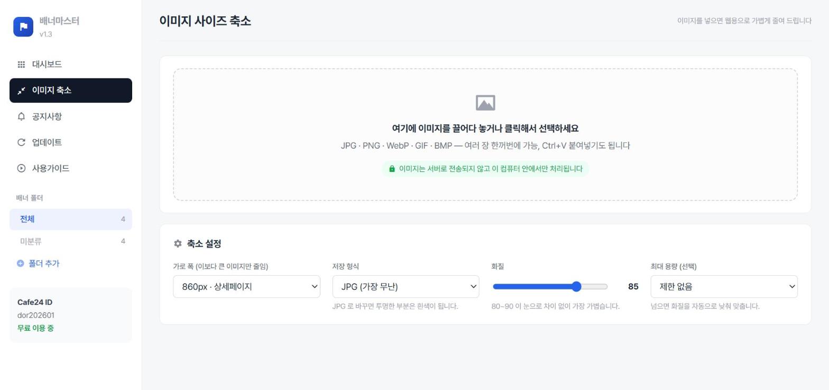Click the gear icon beside 축소 설정

(x=178, y=243)
